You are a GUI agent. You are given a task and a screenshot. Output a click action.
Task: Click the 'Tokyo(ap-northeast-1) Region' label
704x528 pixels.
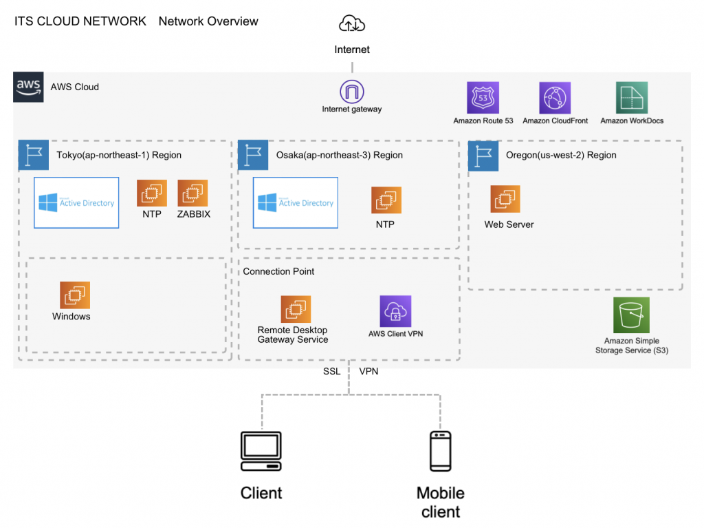[x=119, y=155]
